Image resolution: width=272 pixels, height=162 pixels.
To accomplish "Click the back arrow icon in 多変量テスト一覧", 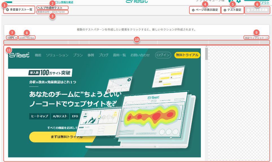I will [7, 10].
